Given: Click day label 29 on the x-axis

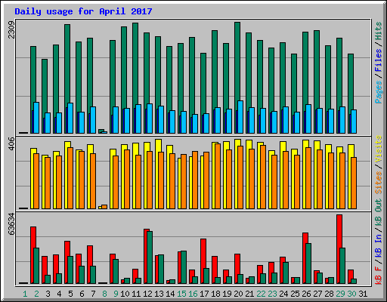Looking at the screenshot, I should tap(340, 294).
